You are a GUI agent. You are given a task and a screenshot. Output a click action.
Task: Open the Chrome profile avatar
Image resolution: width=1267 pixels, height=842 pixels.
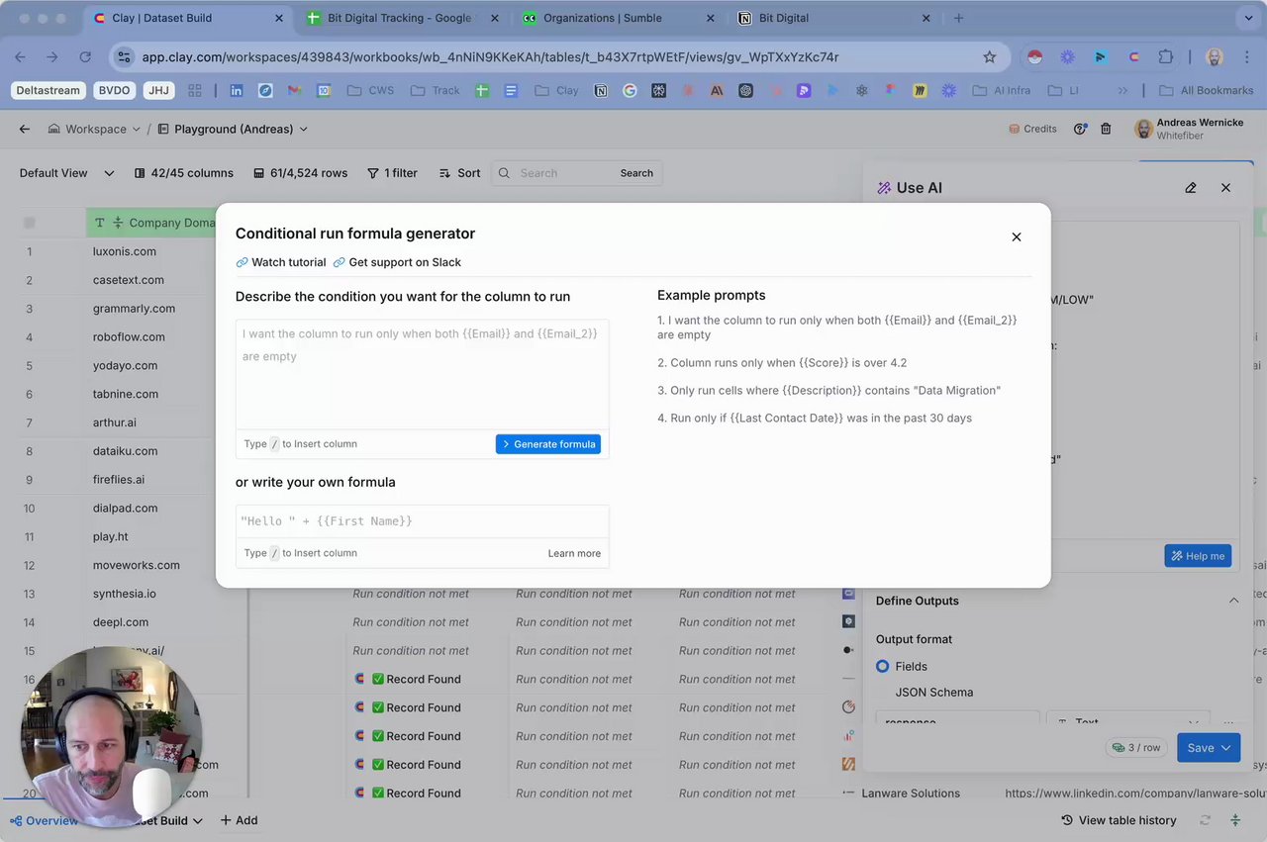1215,57
